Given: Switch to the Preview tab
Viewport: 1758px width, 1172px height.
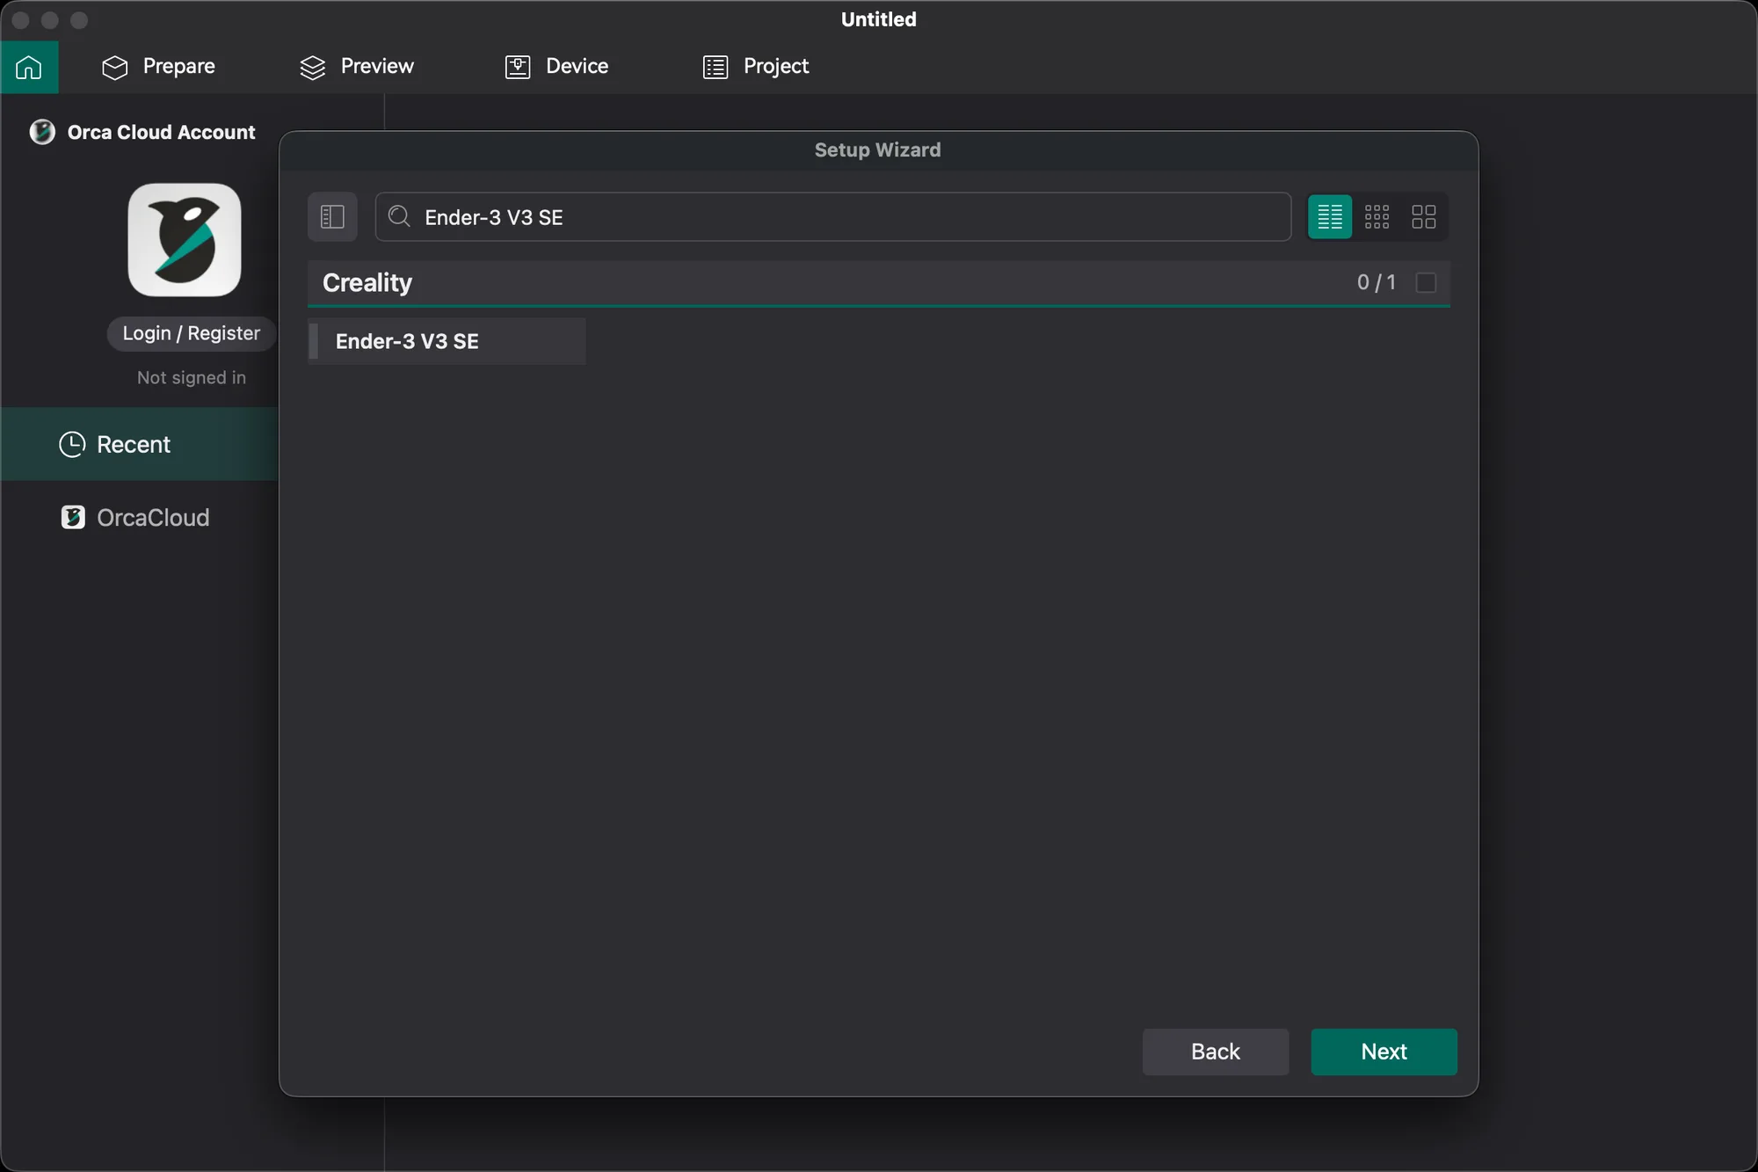Looking at the screenshot, I should pos(357,67).
